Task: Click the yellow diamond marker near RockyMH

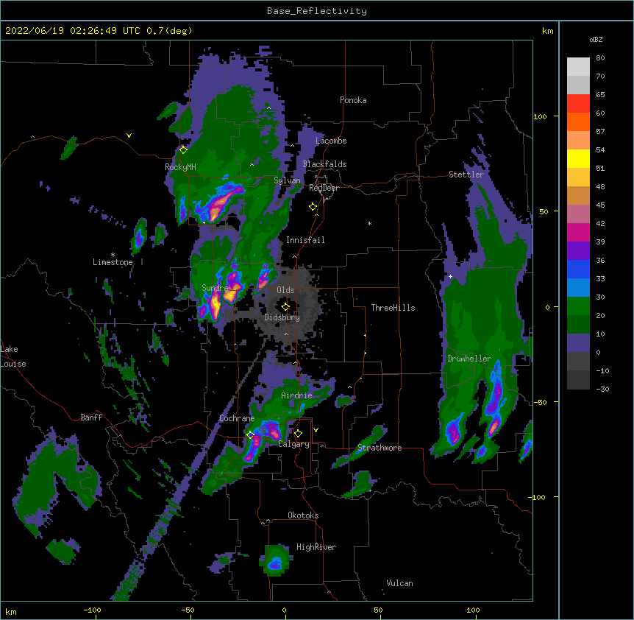Action: [183, 150]
